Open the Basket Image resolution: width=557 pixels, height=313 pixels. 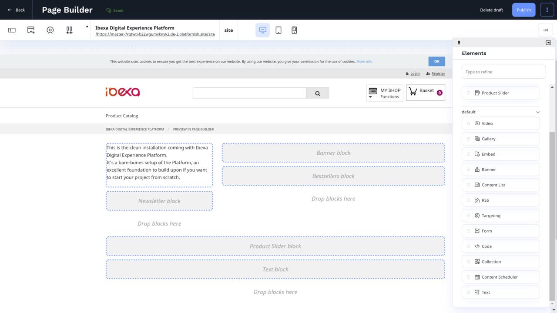(426, 93)
